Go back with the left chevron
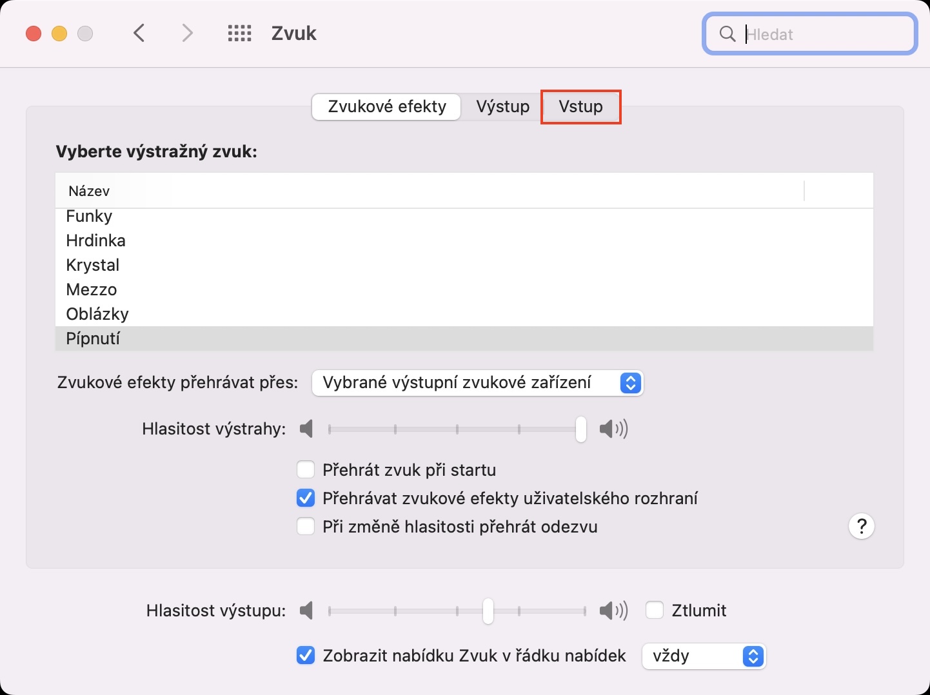The height and width of the screenshot is (695, 930). coord(139,34)
